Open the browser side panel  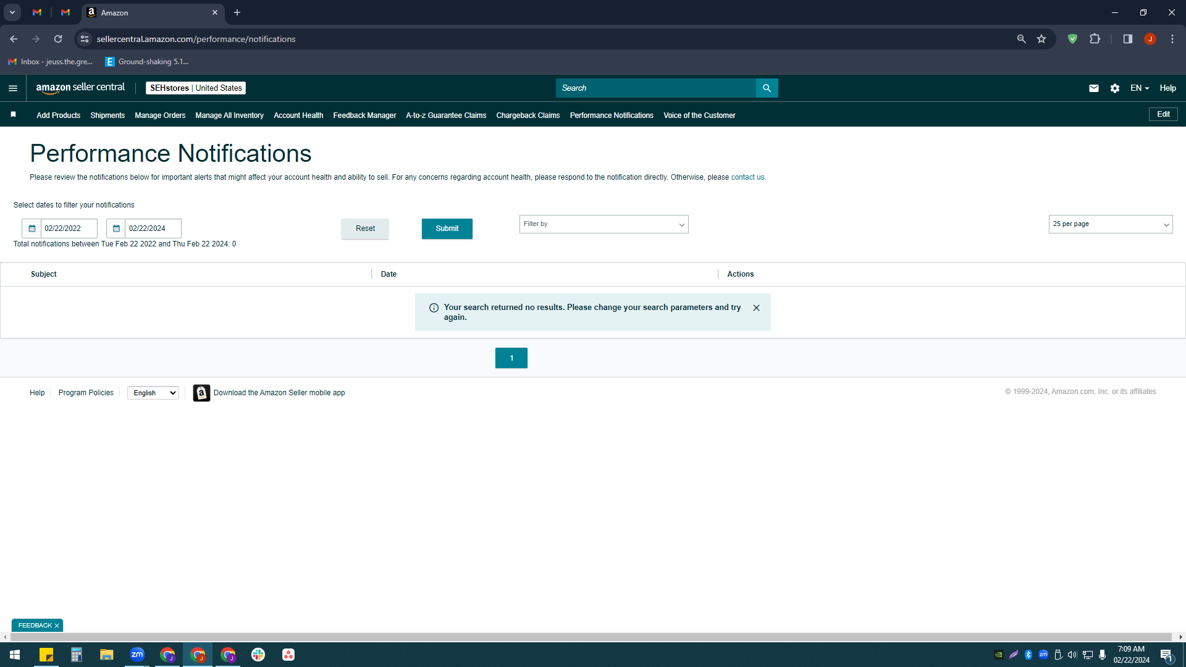click(x=1127, y=39)
